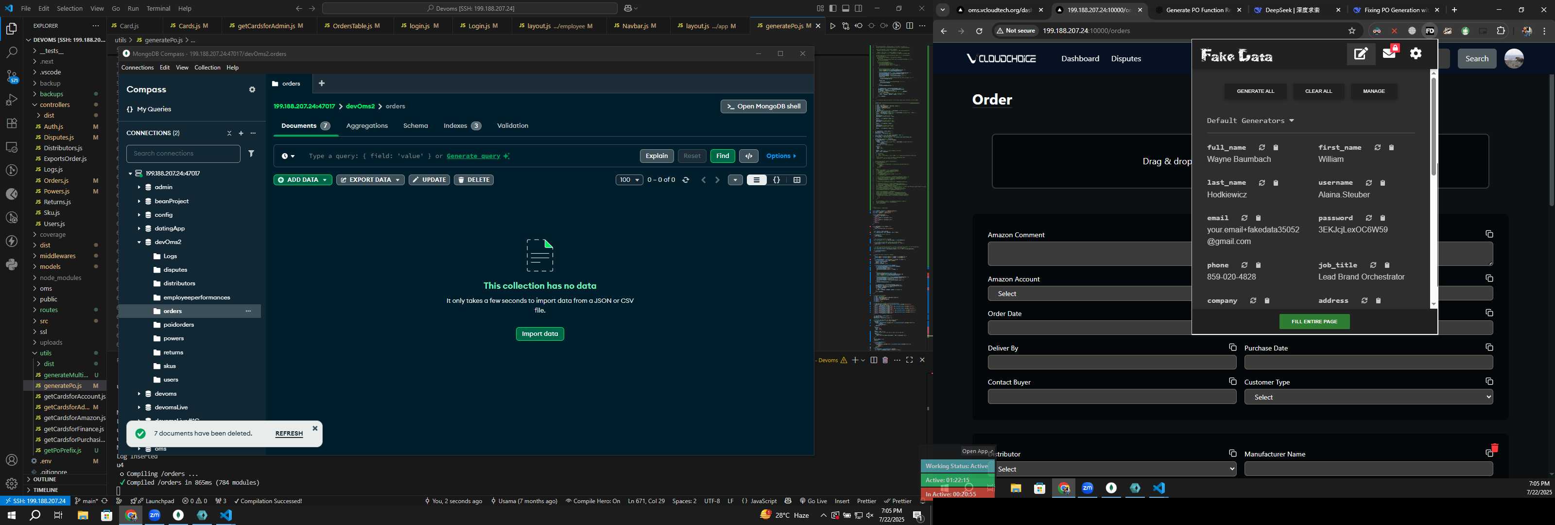The image size is (1555, 525).
Task: Click the REFRESH link in deletion toast
Action: (x=289, y=434)
